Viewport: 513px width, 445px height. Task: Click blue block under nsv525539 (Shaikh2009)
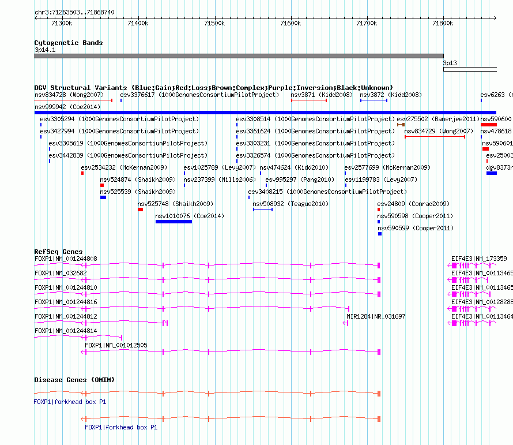pyautogui.click(x=103, y=197)
